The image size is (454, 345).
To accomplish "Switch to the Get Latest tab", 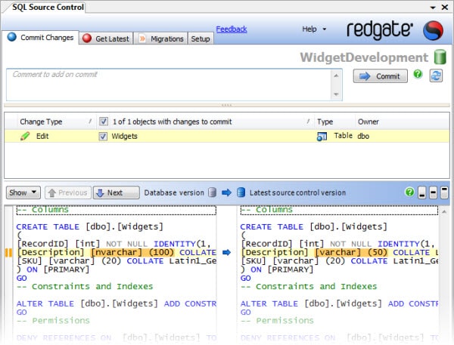I will (106, 39).
